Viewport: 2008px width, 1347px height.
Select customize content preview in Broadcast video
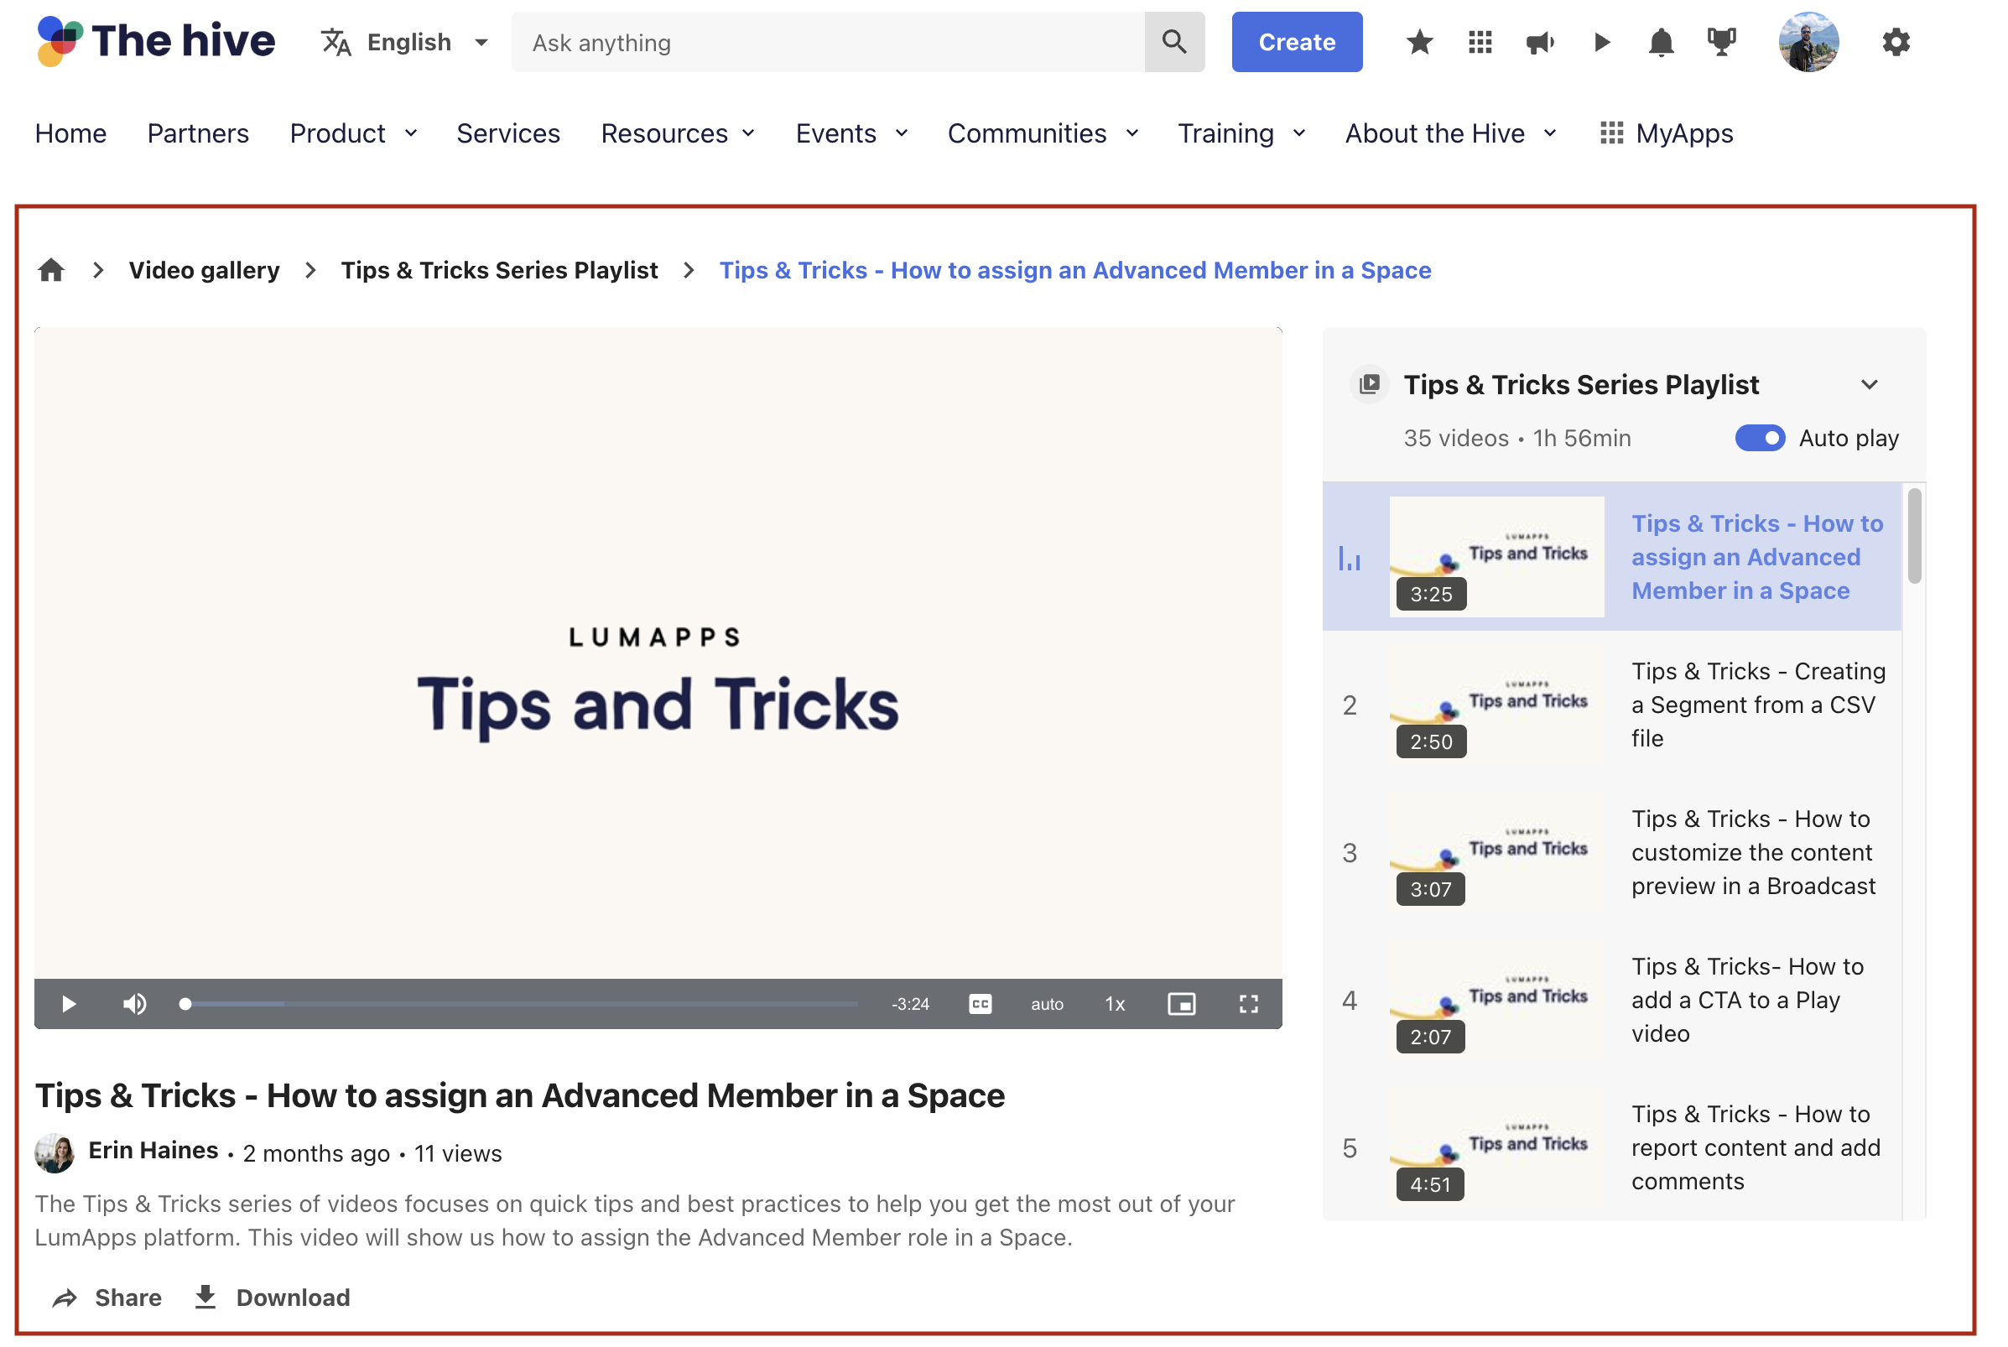click(x=1753, y=852)
